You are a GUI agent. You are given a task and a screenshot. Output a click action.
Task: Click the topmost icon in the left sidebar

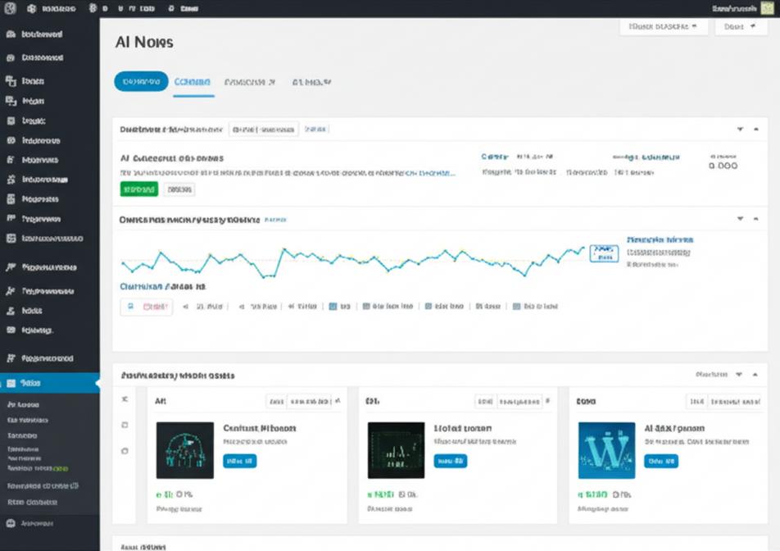11,35
